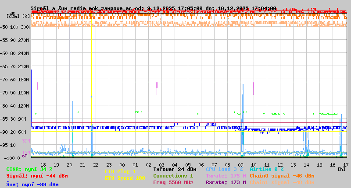This screenshot has width=351, height=188.
Task: Click the '-85 30 90M' y-axis label
Action: (13, 119)
